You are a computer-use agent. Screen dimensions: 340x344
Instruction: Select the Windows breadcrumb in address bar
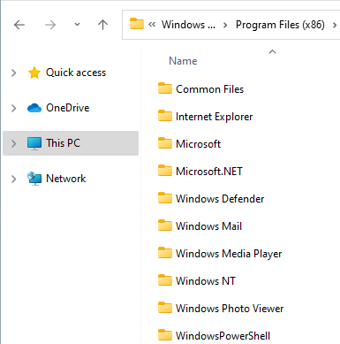coord(188,25)
